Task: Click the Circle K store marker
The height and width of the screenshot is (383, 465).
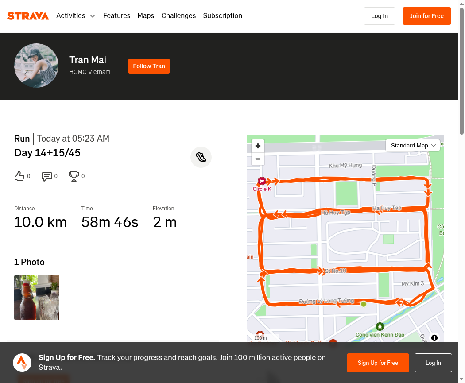Action: (x=262, y=181)
